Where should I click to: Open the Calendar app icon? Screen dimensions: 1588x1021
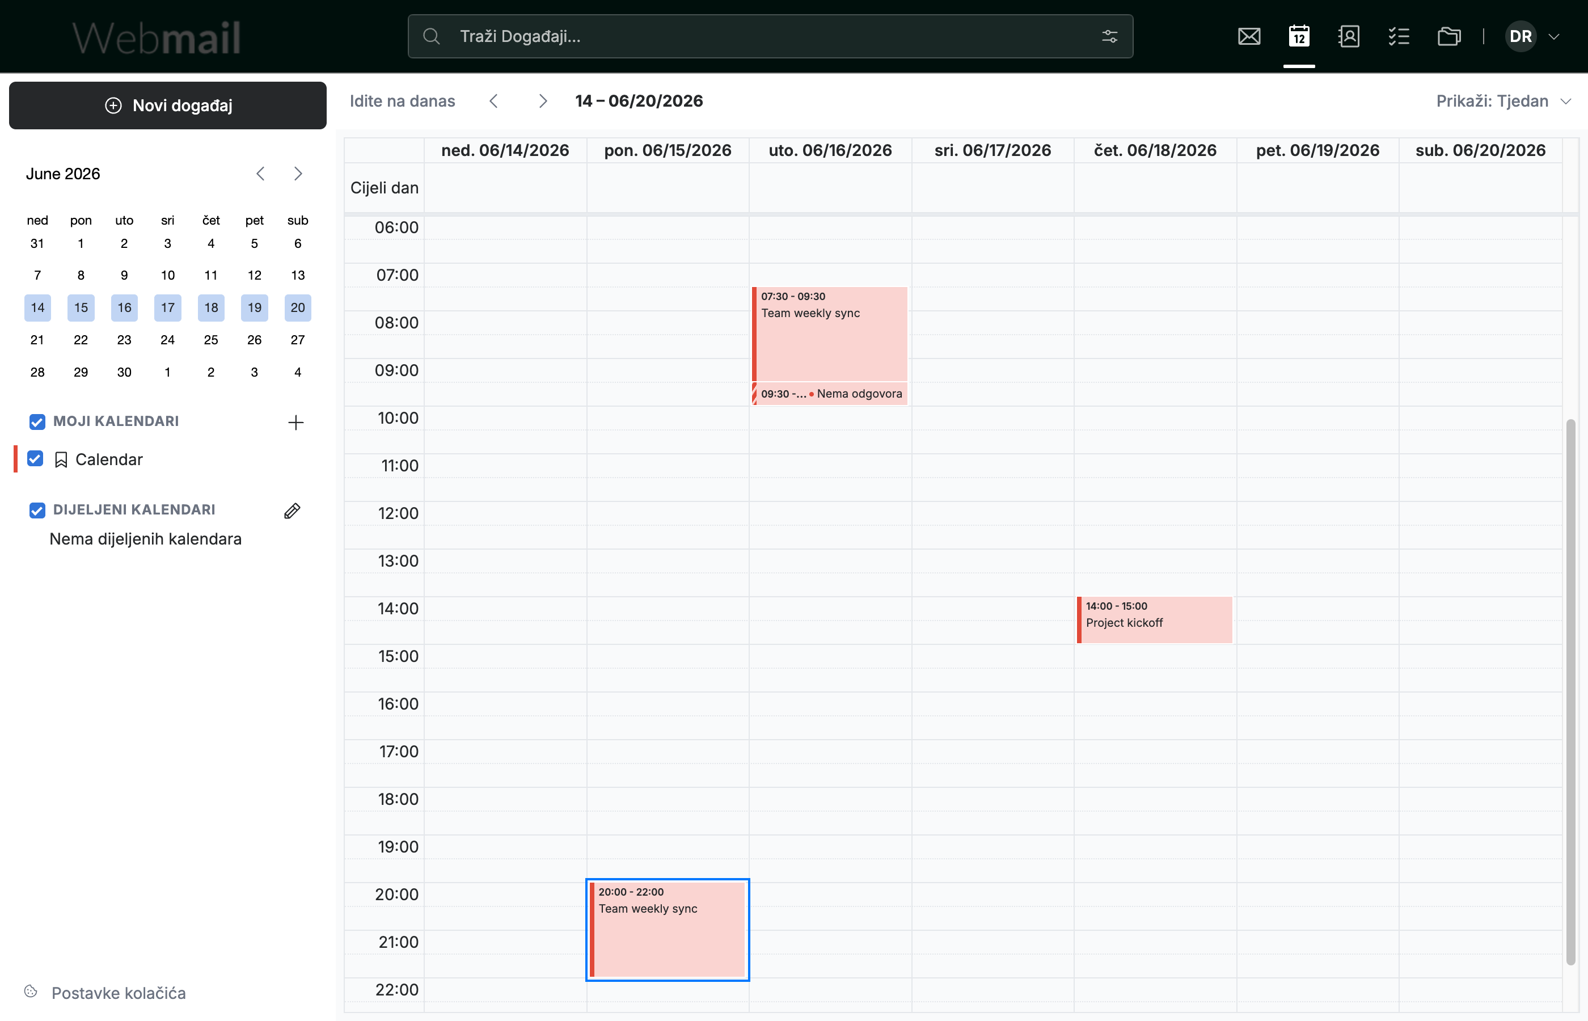pos(1299,36)
